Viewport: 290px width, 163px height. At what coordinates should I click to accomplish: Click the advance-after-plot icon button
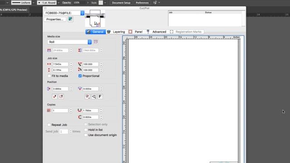tap(94, 96)
